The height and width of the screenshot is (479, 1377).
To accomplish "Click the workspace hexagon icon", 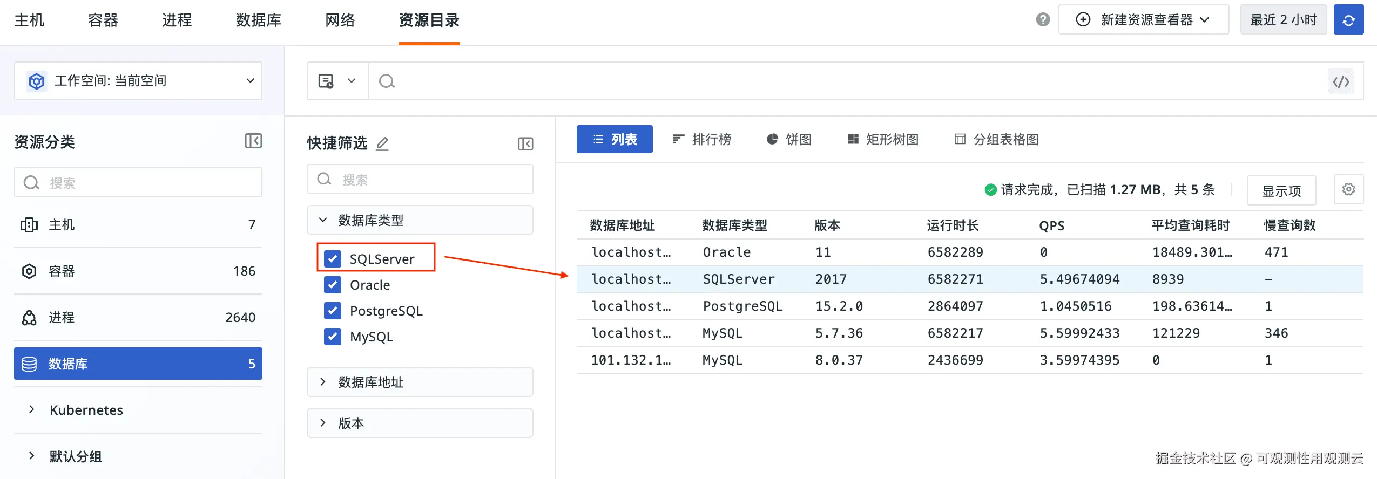I will pyautogui.click(x=36, y=81).
